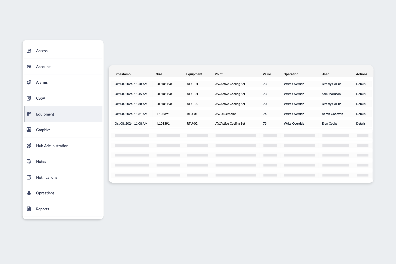396x264 pixels.
Task: Select the Alarms menu label
Action: (x=42, y=82)
